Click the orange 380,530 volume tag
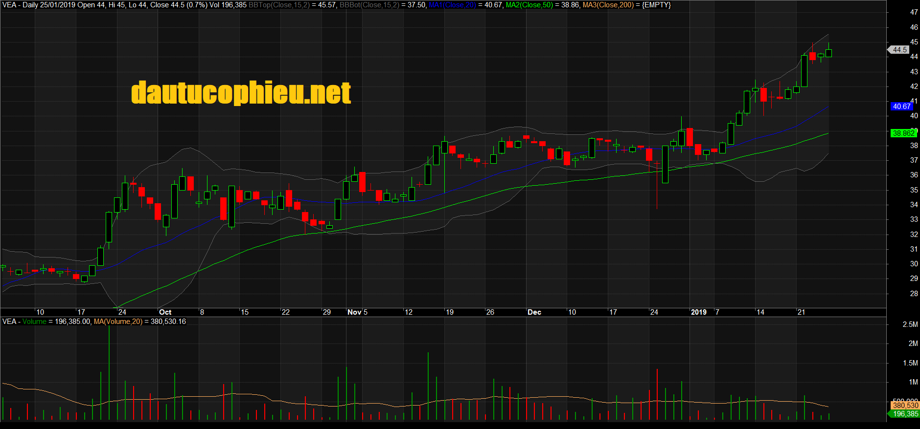Image resolution: width=920 pixels, height=429 pixels. [x=905, y=406]
